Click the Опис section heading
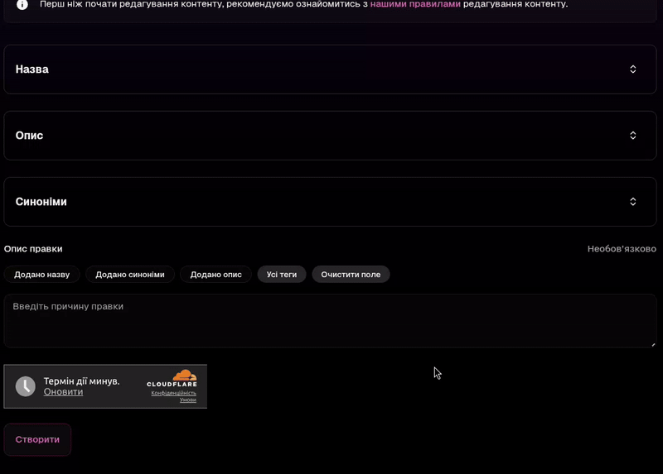 [x=29, y=136]
